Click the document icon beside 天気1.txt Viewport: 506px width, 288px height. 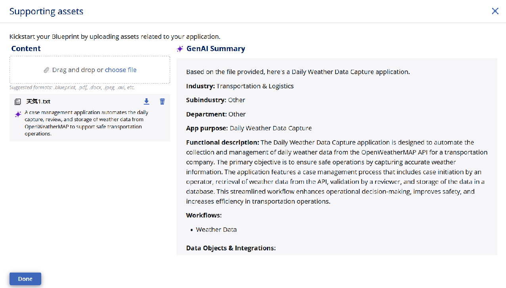tap(18, 102)
